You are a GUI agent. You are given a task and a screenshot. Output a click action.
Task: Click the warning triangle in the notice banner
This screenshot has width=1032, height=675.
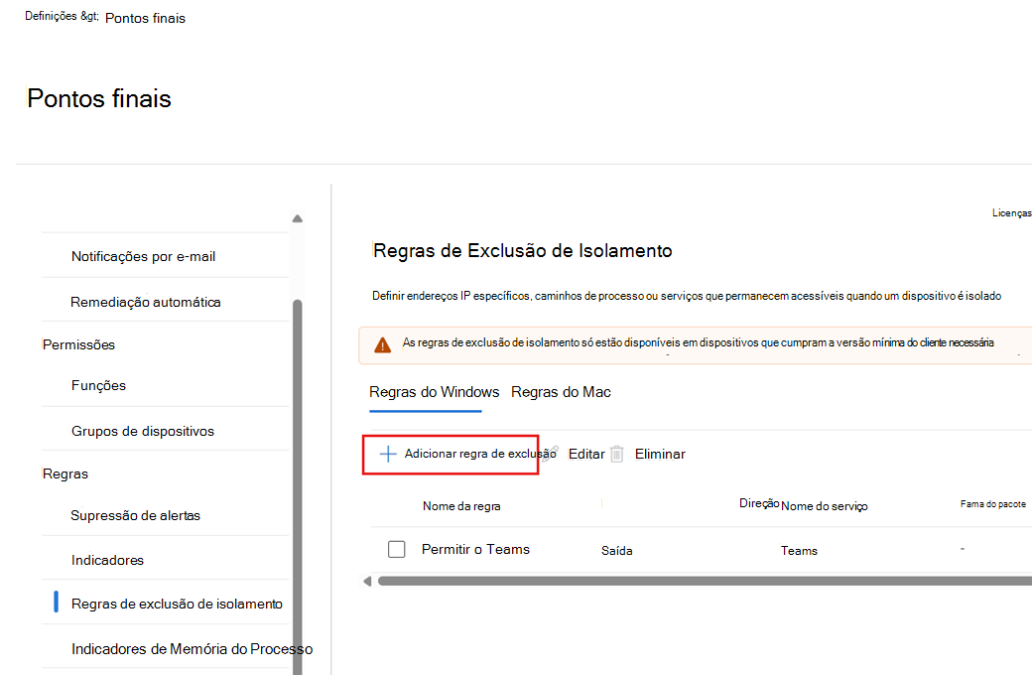point(382,341)
